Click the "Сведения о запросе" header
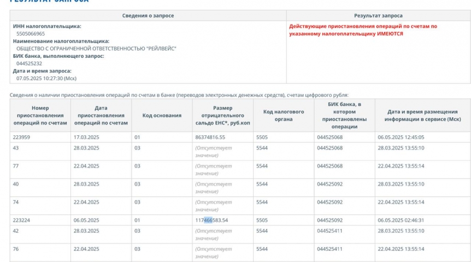 coord(148,16)
